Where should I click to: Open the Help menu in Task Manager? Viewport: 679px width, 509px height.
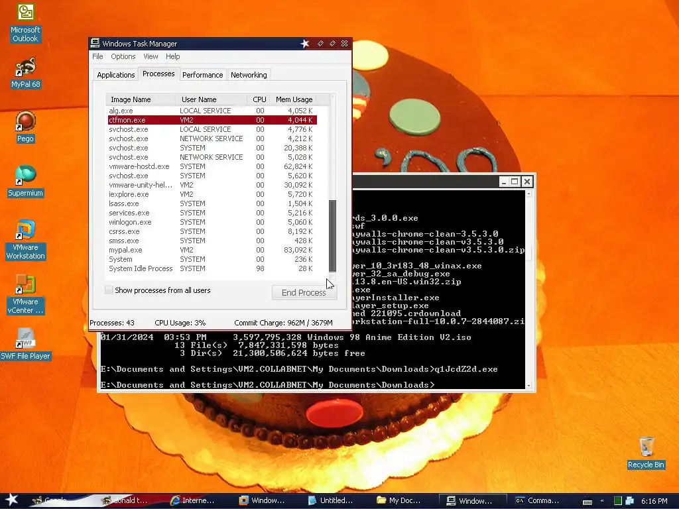[x=172, y=56]
